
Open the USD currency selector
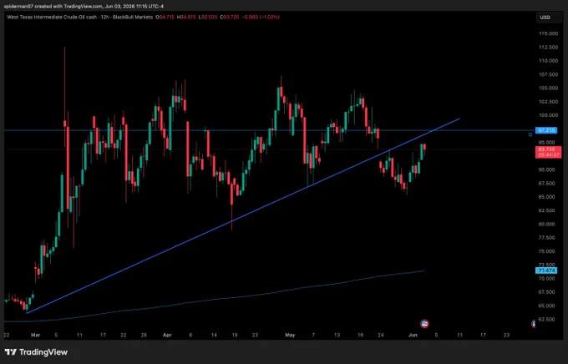(548, 18)
